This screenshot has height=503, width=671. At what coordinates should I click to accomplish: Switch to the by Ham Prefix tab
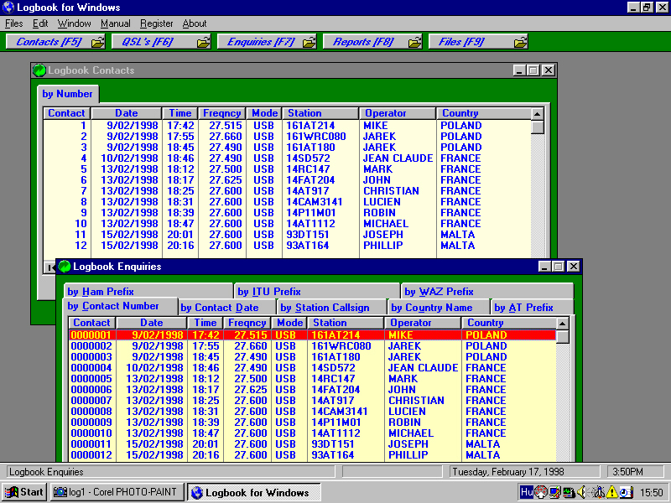tap(148, 291)
